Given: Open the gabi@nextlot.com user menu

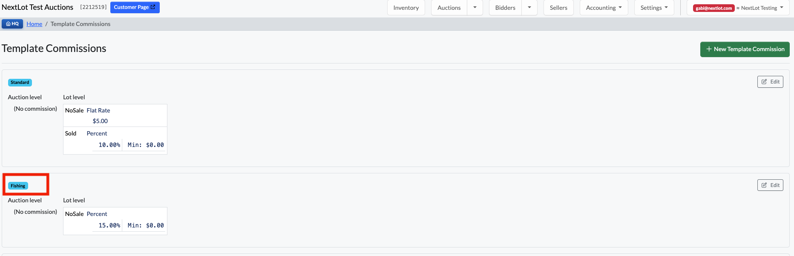Looking at the screenshot, I should click(738, 8).
